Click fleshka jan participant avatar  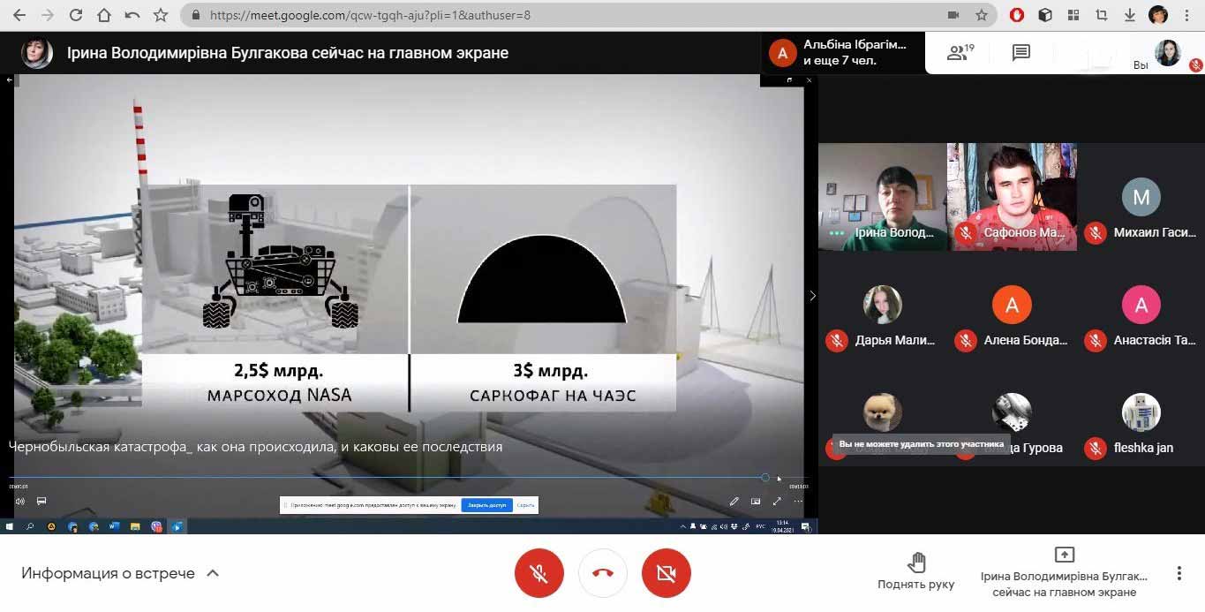pyautogui.click(x=1141, y=412)
